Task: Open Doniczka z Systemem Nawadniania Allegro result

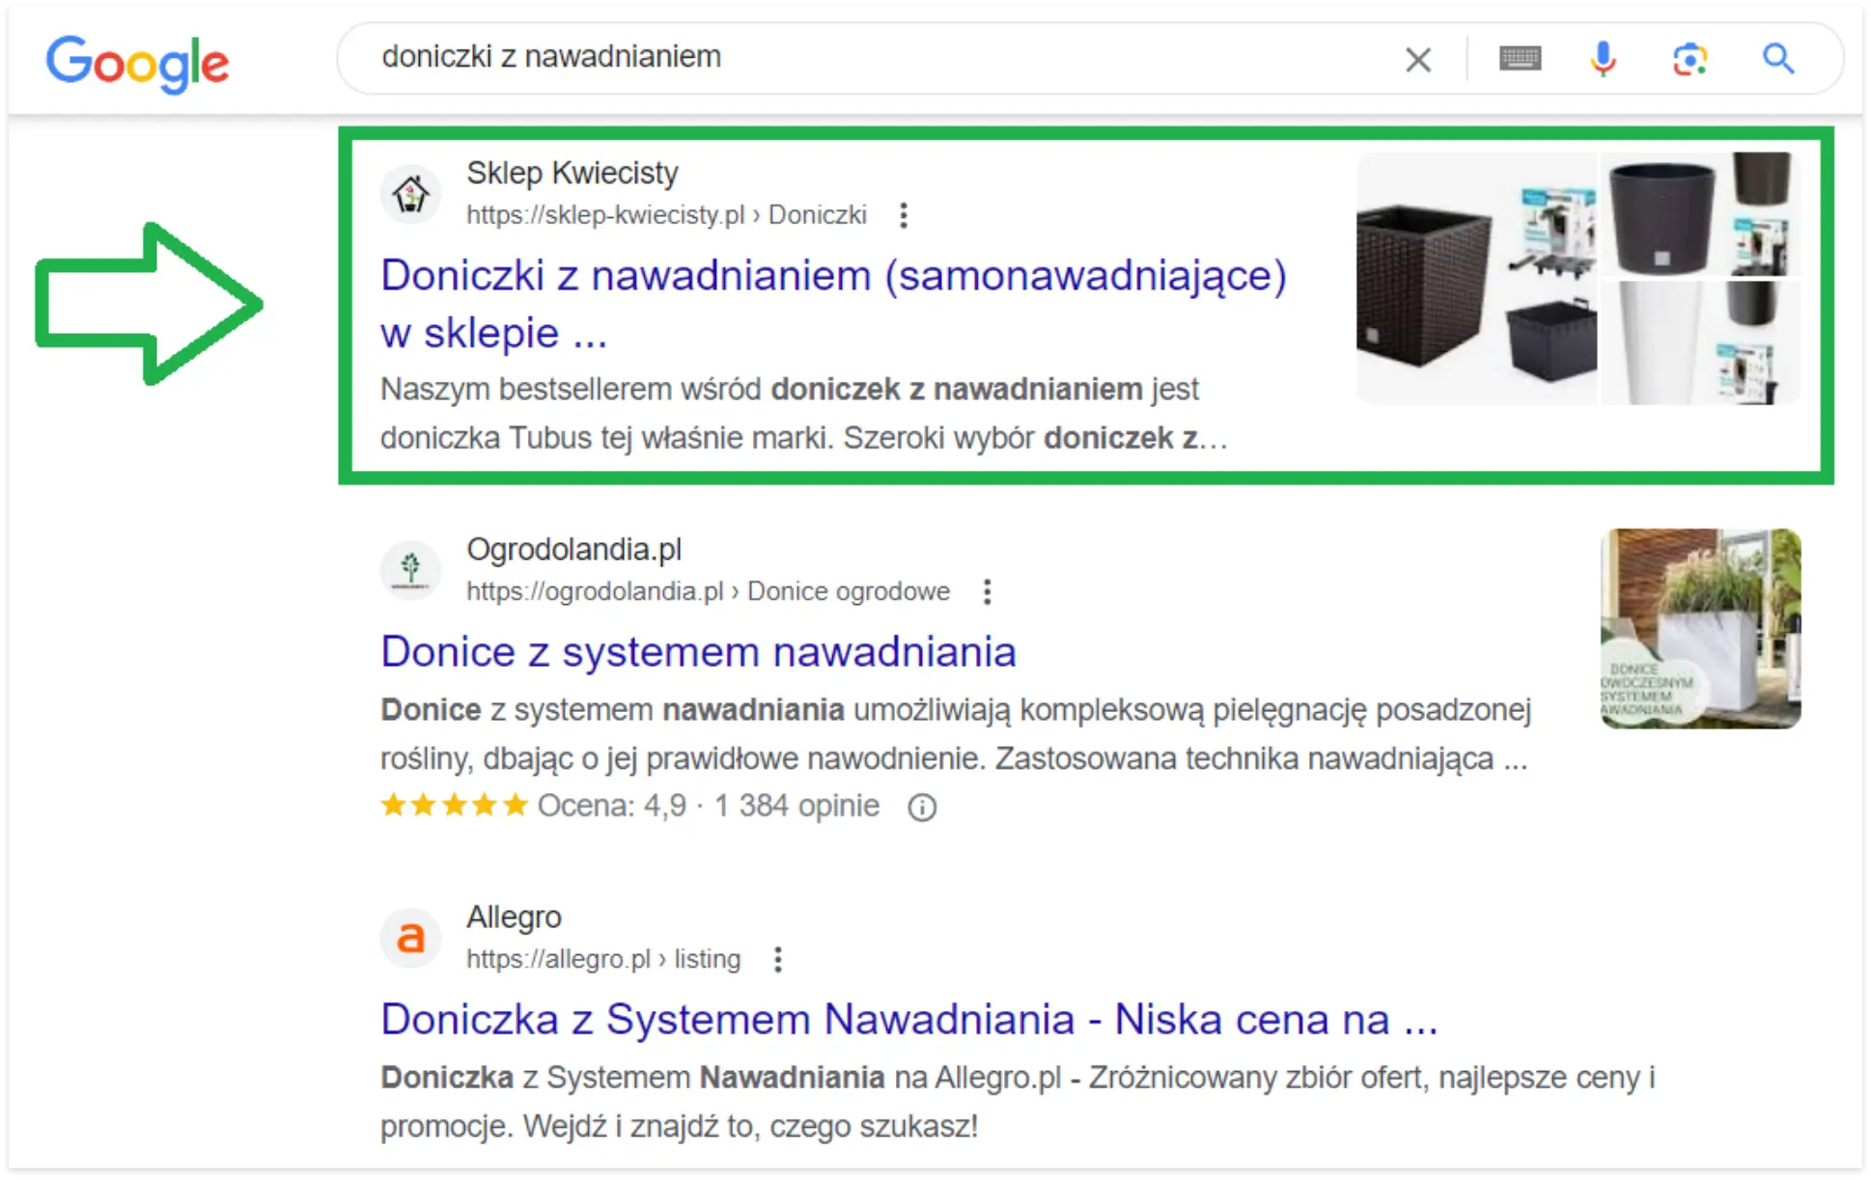Action: tap(908, 1019)
